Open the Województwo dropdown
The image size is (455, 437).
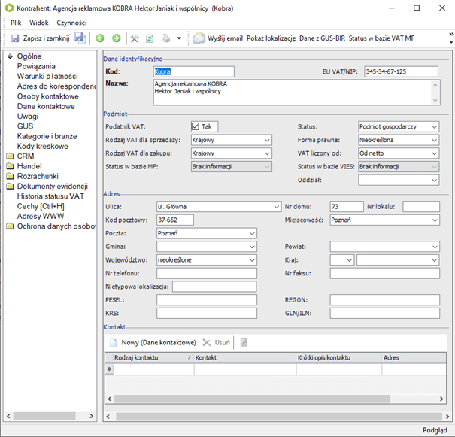[207, 260]
